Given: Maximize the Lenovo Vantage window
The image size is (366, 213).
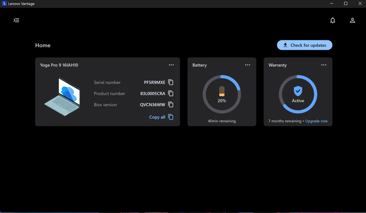Looking at the screenshot, I should point(346,4).
